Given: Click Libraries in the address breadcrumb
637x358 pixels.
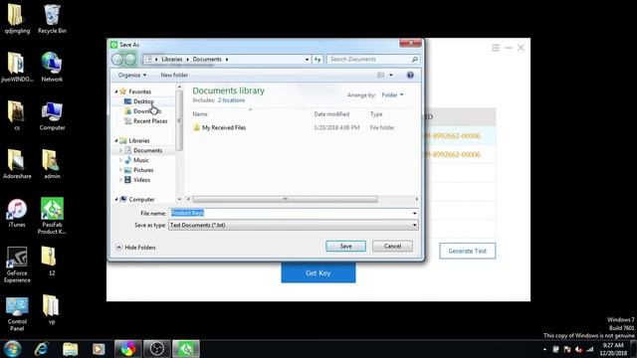Looking at the screenshot, I should [172, 60].
